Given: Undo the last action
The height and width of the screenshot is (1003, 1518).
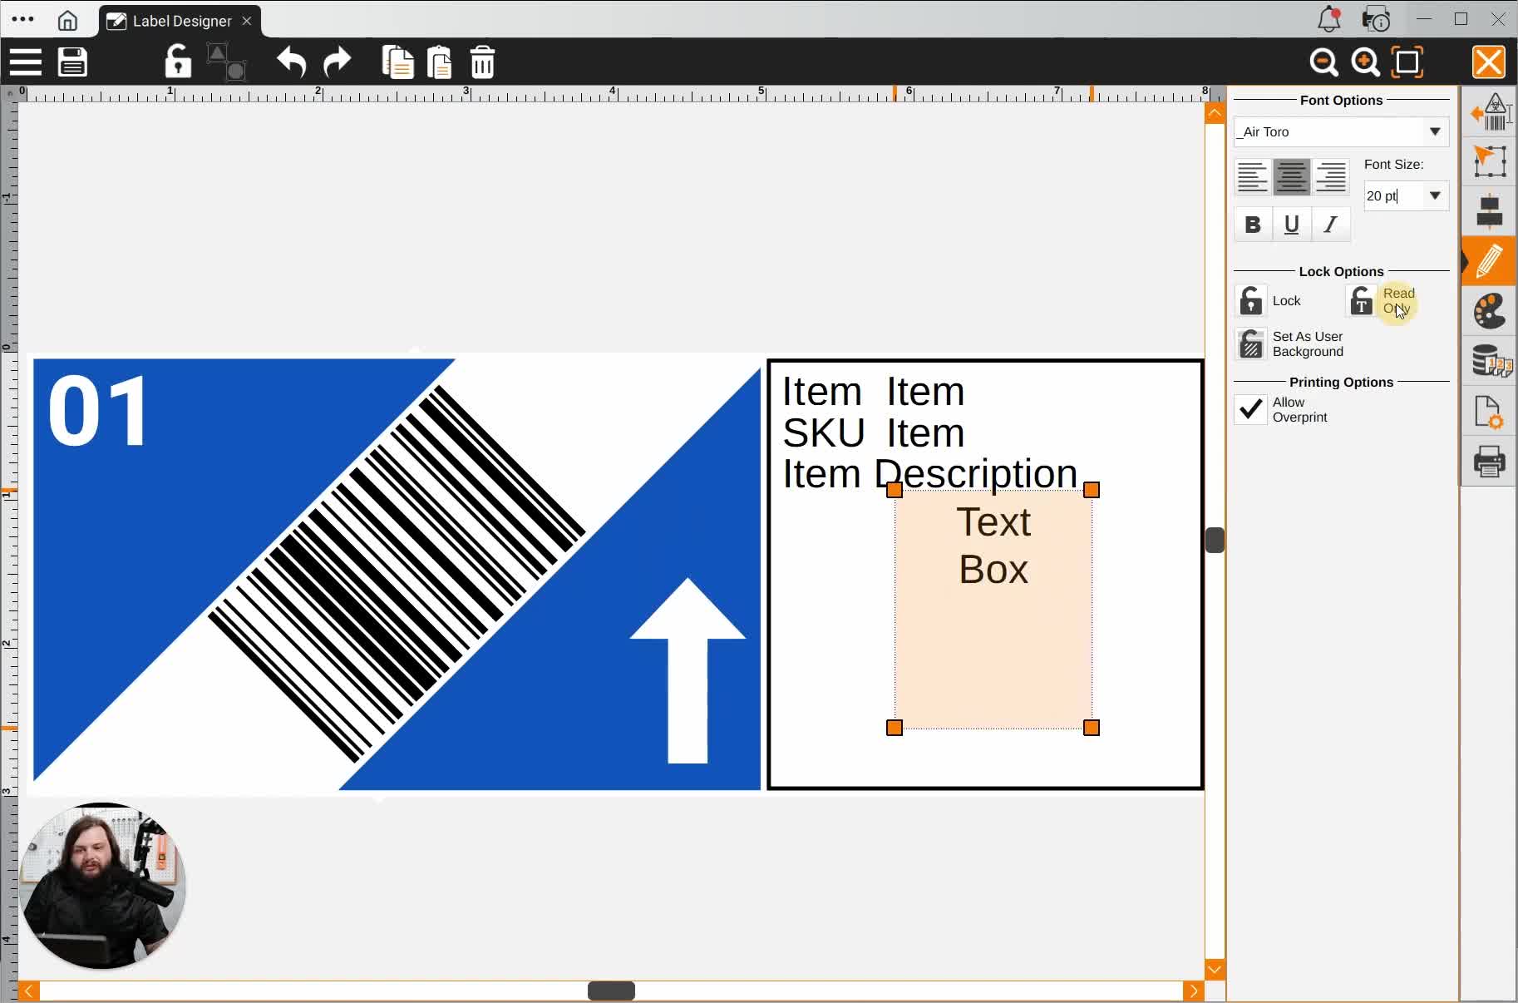Looking at the screenshot, I should click(x=292, y=62).
